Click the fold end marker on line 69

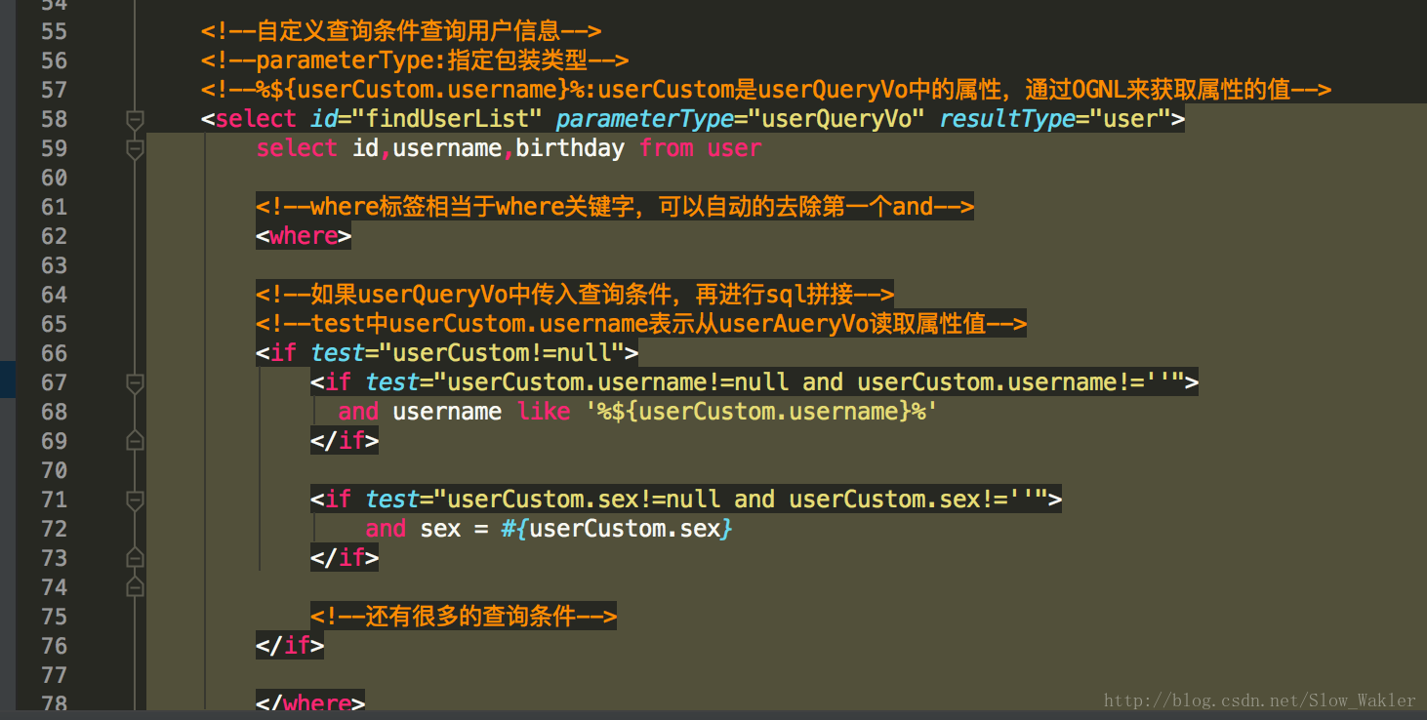(x=135, y=442)
